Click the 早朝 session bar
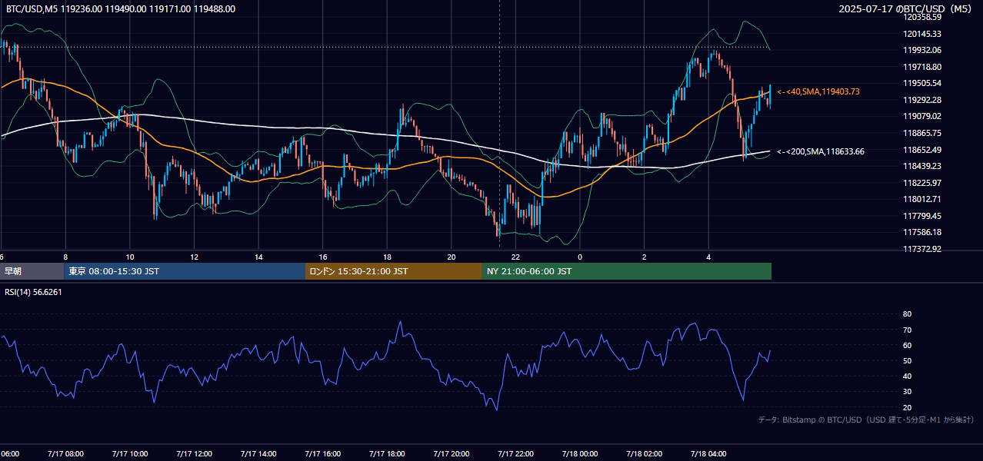This screenshot has width=983, height=461. coord(32,271)
